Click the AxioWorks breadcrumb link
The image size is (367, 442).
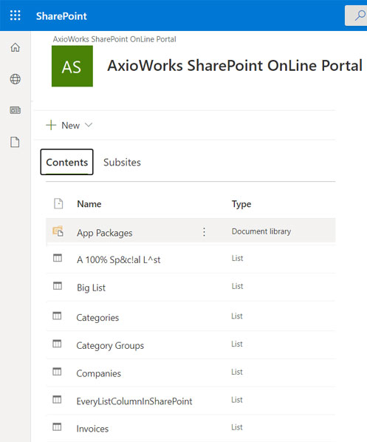coord(114,39)
